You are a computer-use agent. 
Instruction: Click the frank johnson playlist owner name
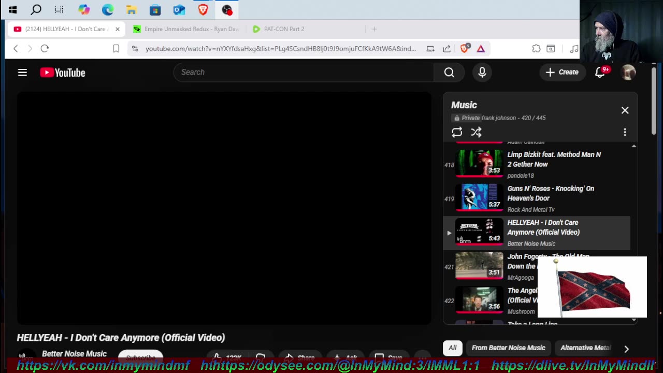[498, 118]
